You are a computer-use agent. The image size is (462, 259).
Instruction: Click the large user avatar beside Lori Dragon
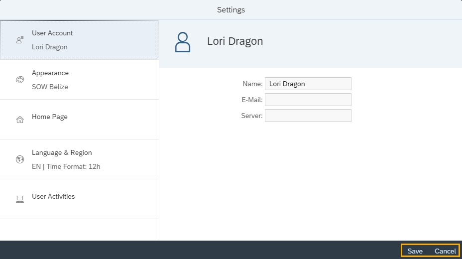point(183,42)
